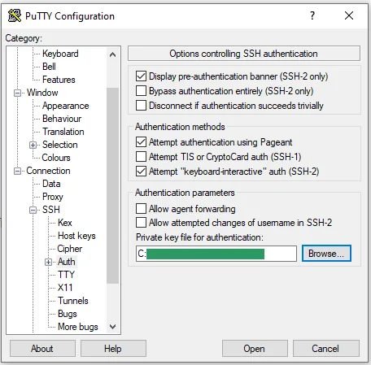The height and width of the screenshot is (365, 371).
Task: Open Cipher settings
Action: click(x=70, y=249)
